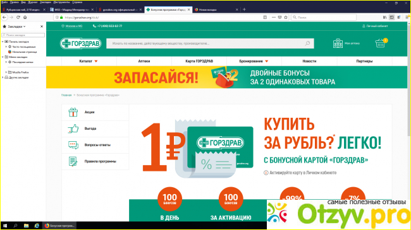
Task: Select Firefox window in taskbar
Action: (59, 226)
